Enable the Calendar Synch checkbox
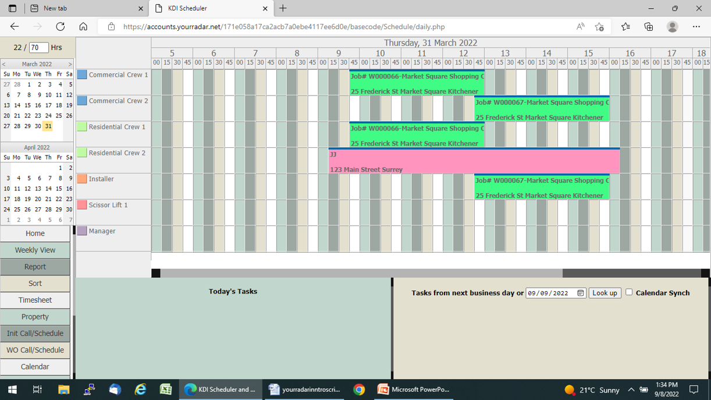 (x=629, y=292)
